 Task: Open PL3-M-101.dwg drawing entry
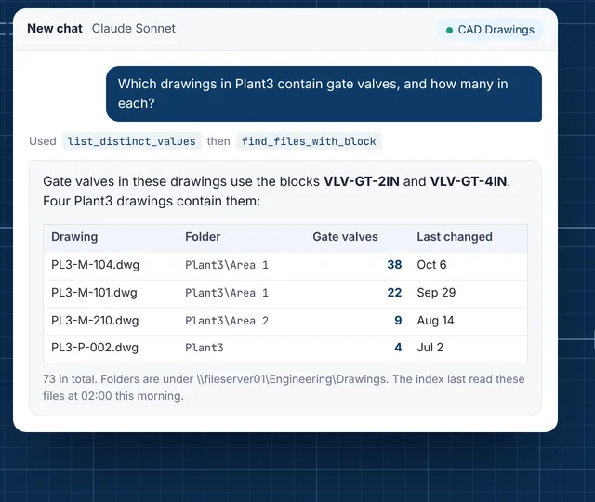pos(94,293)
